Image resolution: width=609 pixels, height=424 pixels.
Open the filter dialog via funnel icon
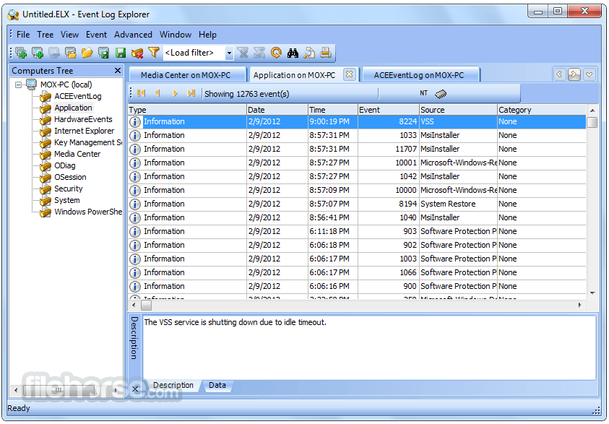click(154, 53)
